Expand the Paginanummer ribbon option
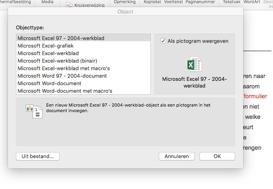The image size is (273, 189). pyautogui.click(x=200, y=2)
